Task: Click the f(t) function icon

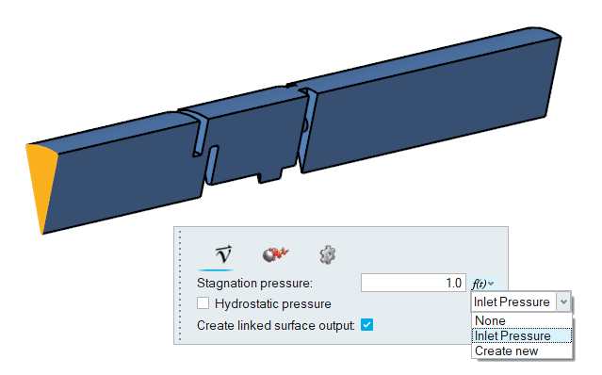Action: tap(480, 284)
